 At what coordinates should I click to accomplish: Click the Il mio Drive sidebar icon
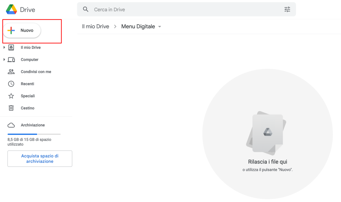[x=11, y=48]
